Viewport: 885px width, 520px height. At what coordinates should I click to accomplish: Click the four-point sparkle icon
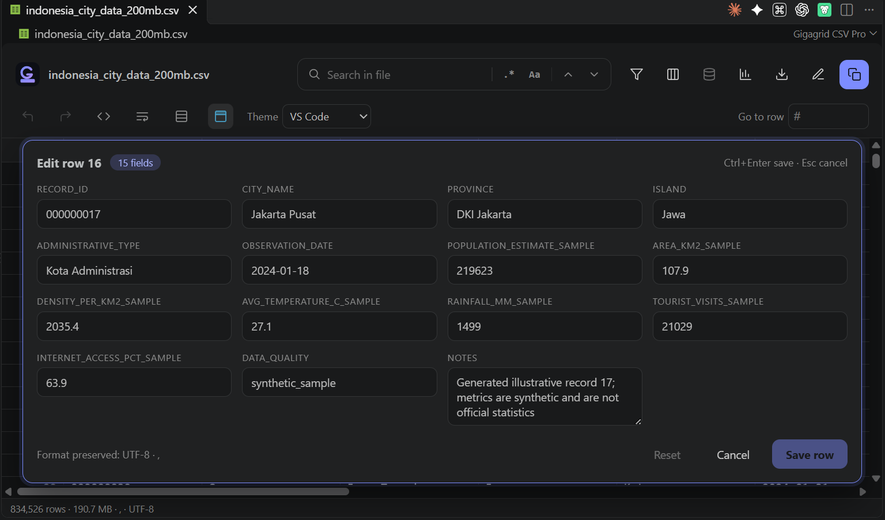coord(757,10)
